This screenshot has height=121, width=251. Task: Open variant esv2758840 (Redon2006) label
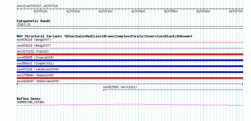pos(36,75)
